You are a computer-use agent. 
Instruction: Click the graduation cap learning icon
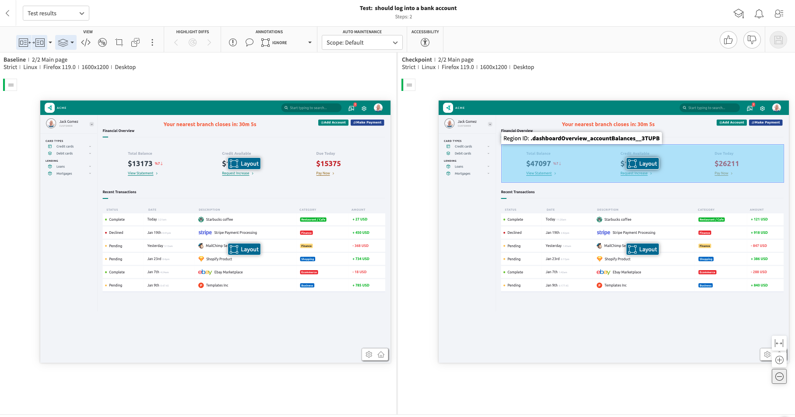point(739,14)
